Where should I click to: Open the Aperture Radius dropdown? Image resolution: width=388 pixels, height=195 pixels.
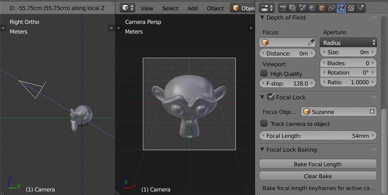click(x=348, y=42)
